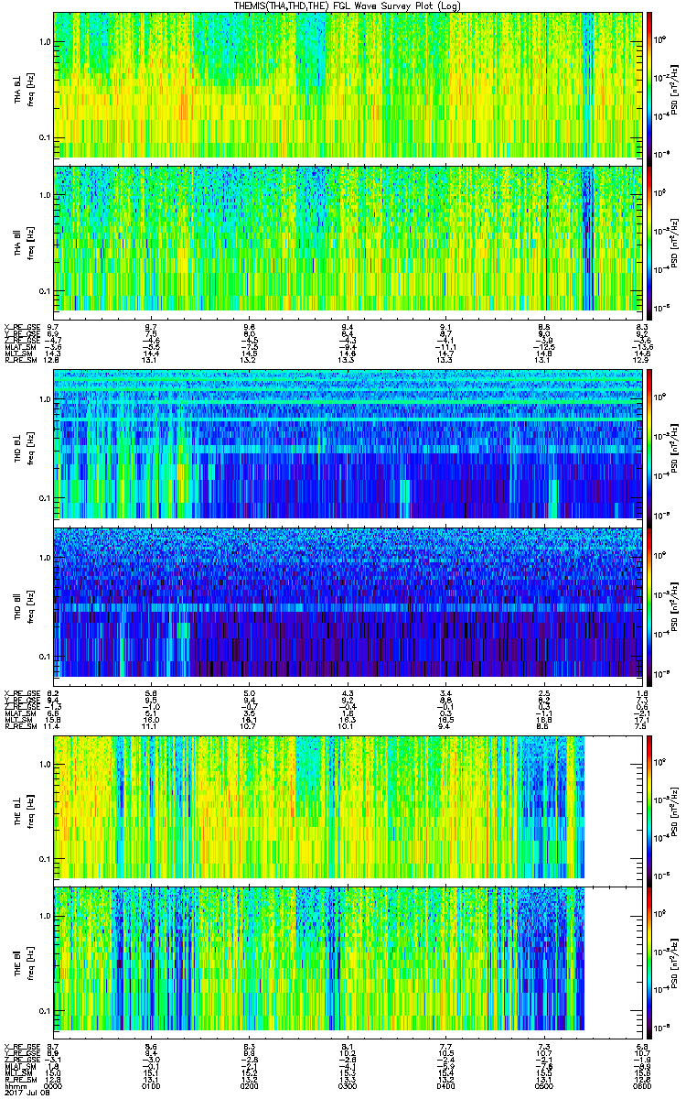Screen dimensions: 686x1099
Task: Click the 0400 time tick label
Action: click(x=446, y=1086)
